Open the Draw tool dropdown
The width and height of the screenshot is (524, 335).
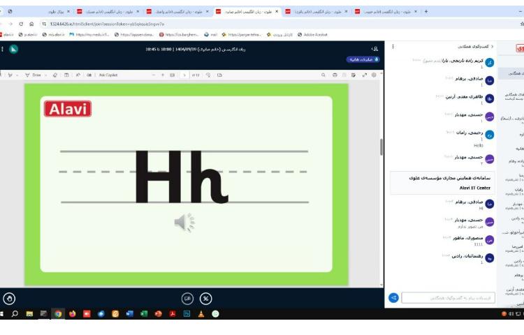pos(46,75)
